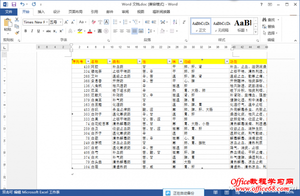This screenshot has width=300, height=196.
Task: Toggle underline formatting
Action: (x=38, y=31)
